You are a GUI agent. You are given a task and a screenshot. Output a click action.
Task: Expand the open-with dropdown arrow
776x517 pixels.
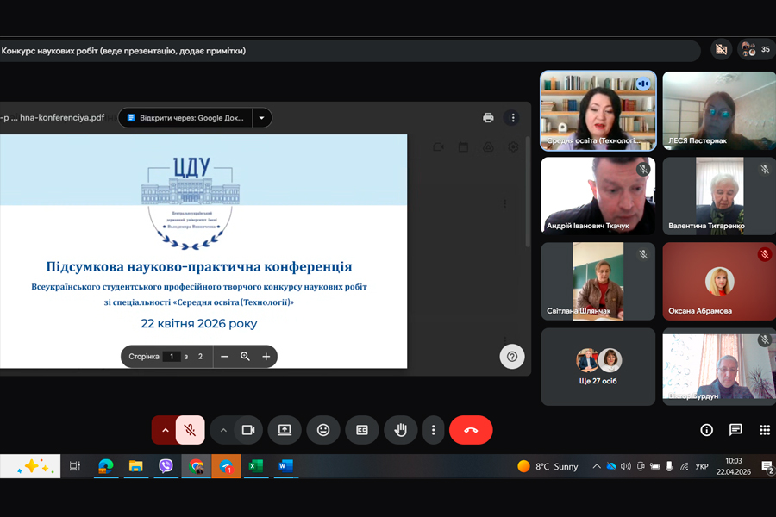tap(262, 118)
